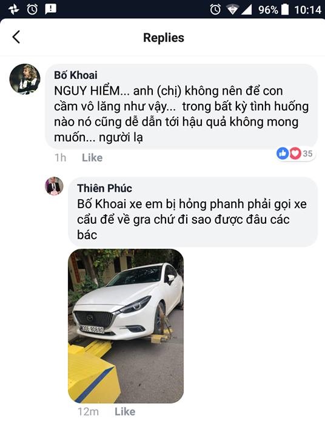
Task: Tap the battery icon in status bar
Action: click(x=285, y=10)
